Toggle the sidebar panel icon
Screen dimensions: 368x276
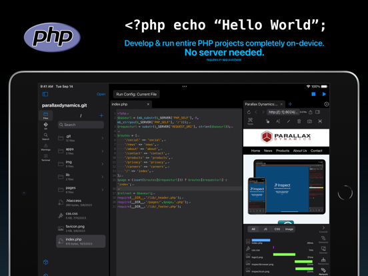click(45, 94)
